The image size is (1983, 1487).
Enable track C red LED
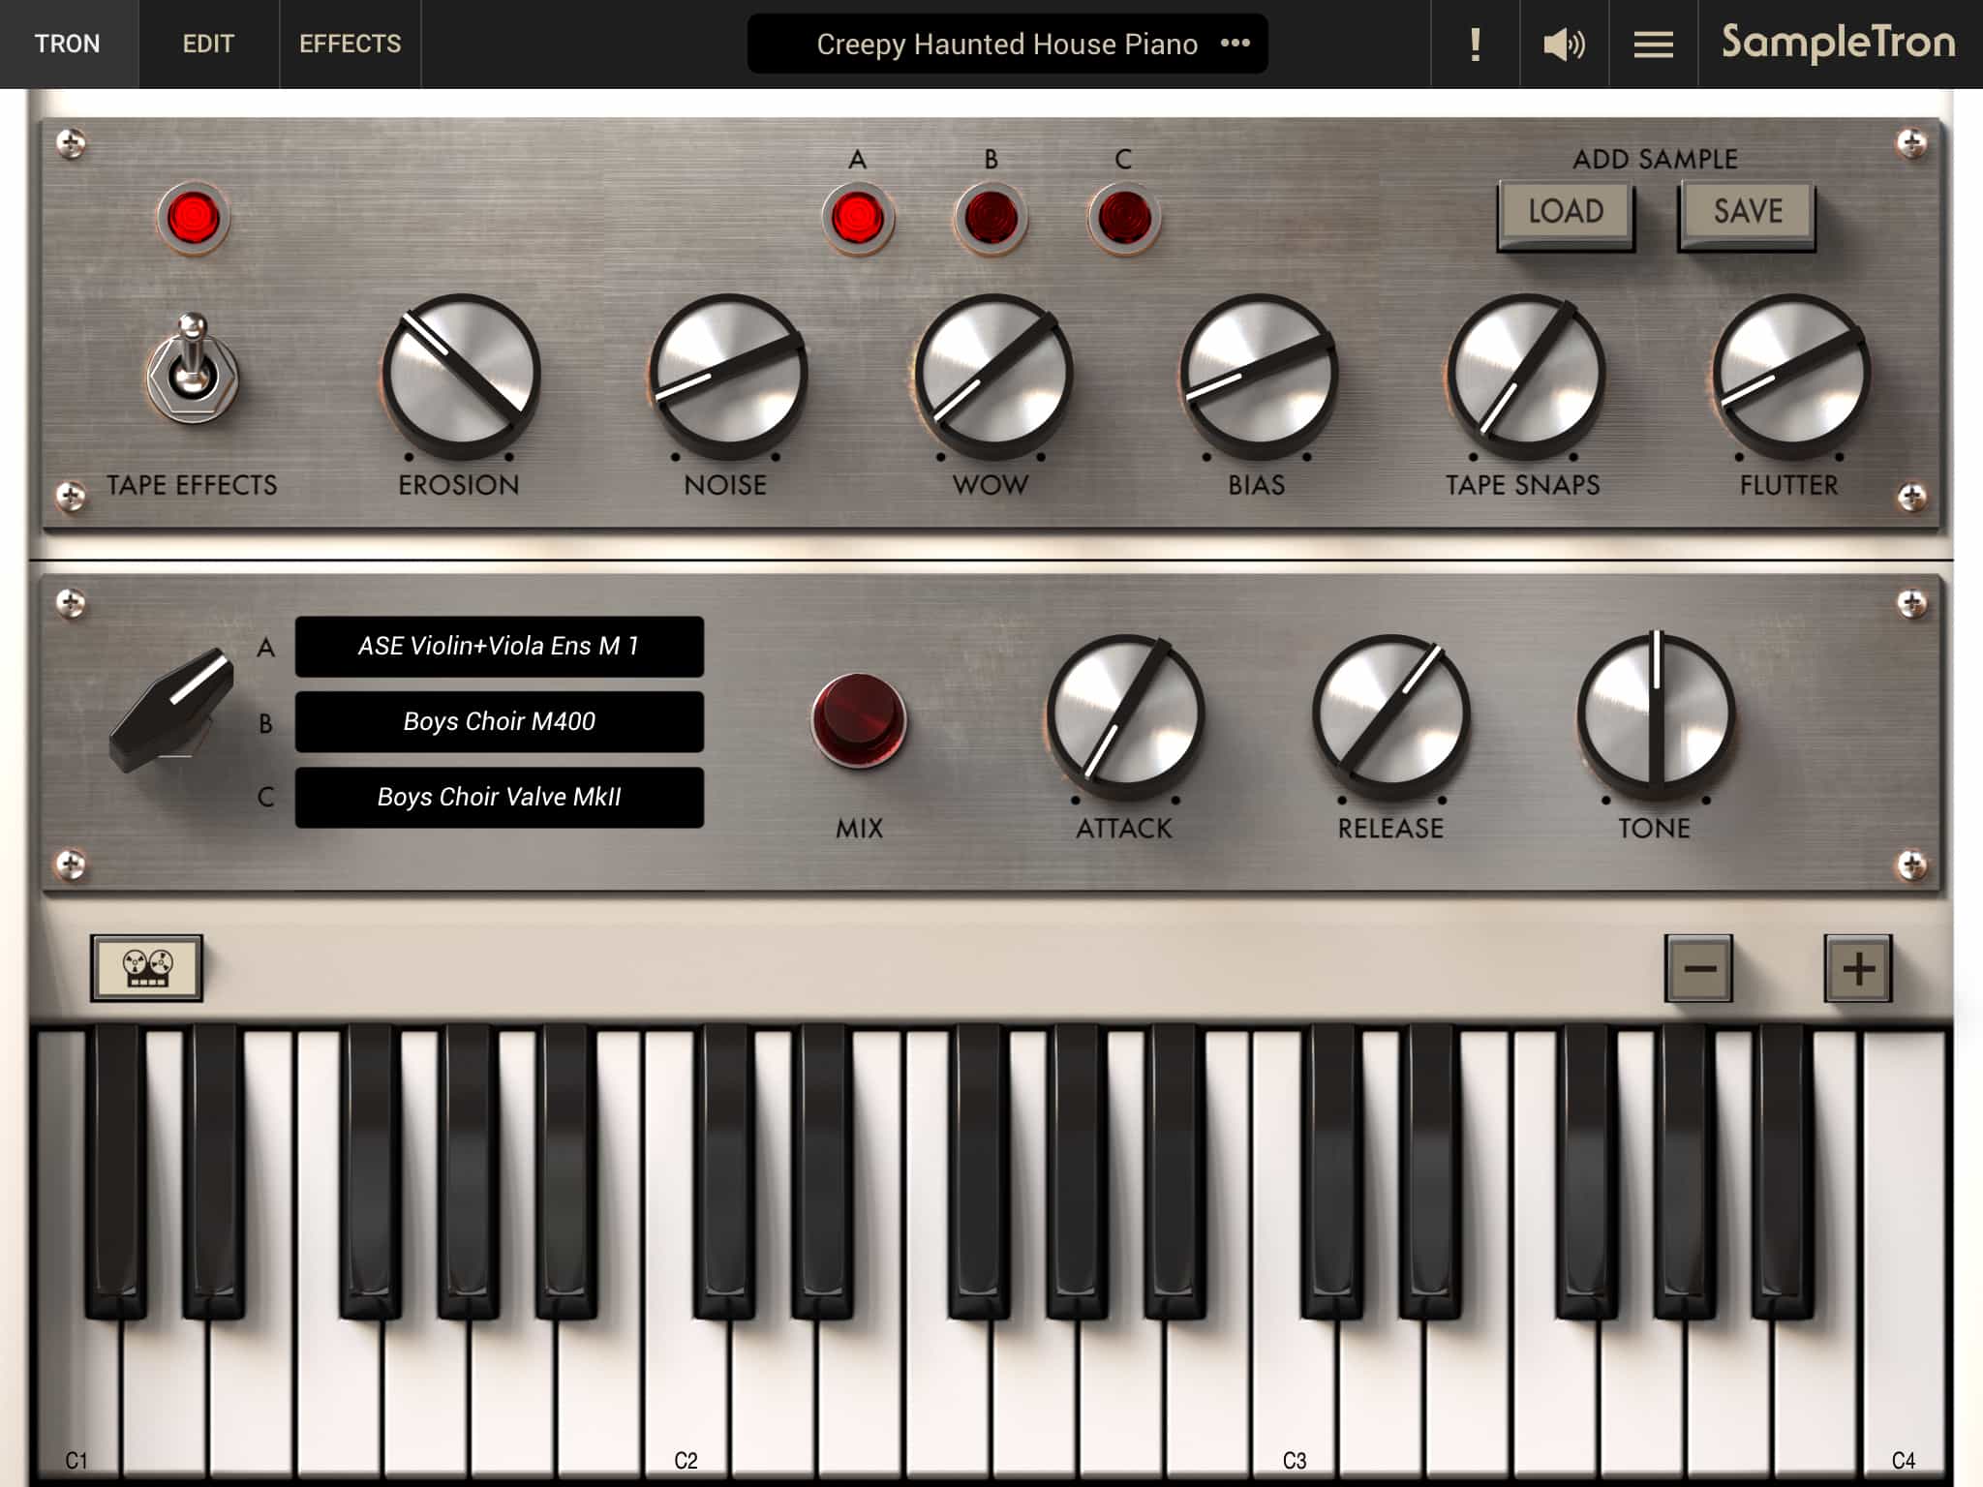(1124, 218)
